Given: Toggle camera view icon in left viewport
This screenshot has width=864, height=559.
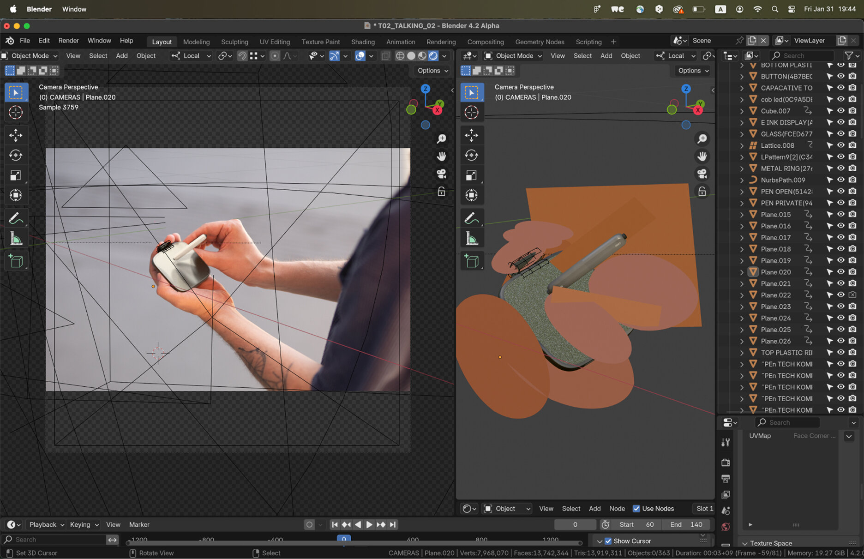Looking at the screenshot, I should (441, 174).
